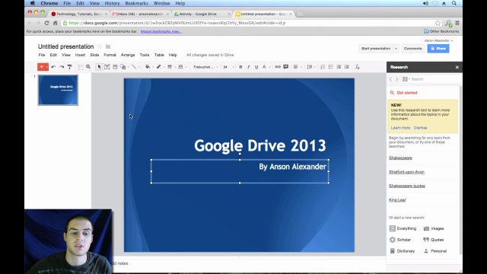
Task: Open the Tools menu
Action: point(145,55)
